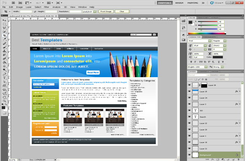
Task: Select the Quick Selection tool
Action: [4, 32]
